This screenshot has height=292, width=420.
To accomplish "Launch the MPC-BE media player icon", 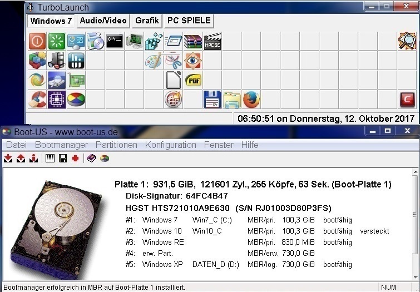I will pyautogui.click(x=213, y=41).
